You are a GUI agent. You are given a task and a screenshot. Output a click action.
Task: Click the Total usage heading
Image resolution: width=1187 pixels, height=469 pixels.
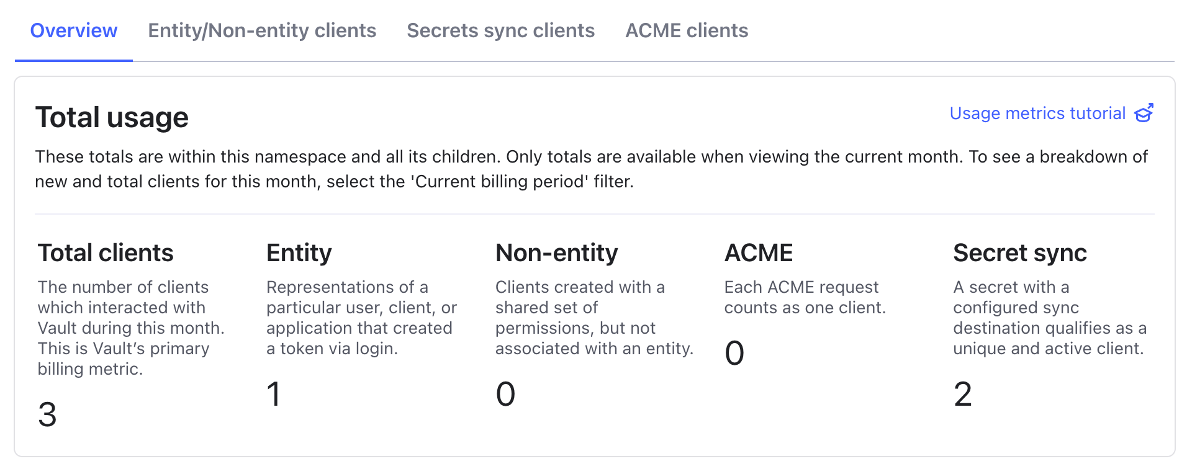112,117
